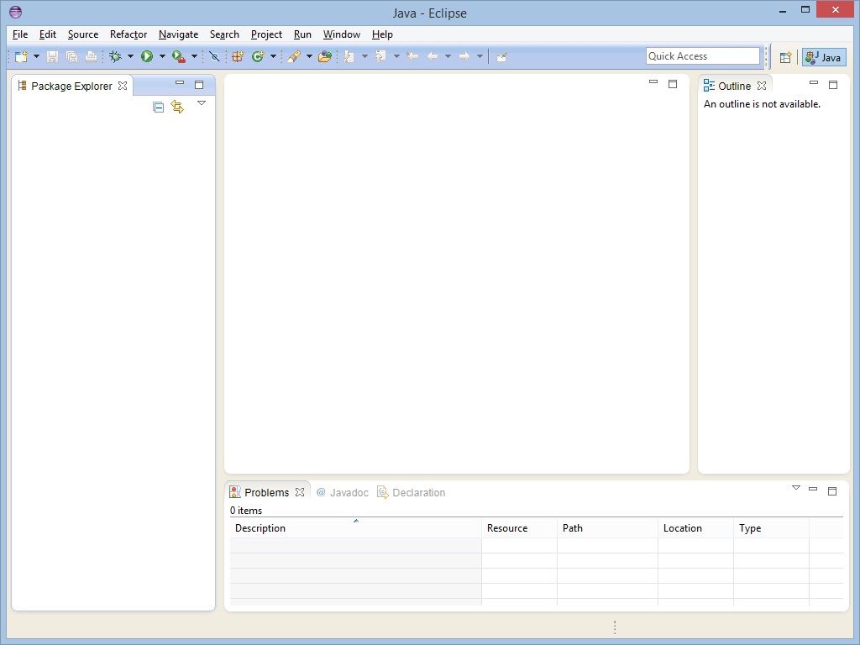
Task: Maximize the Package Explorer panel
Action: (x=199, y=85)
